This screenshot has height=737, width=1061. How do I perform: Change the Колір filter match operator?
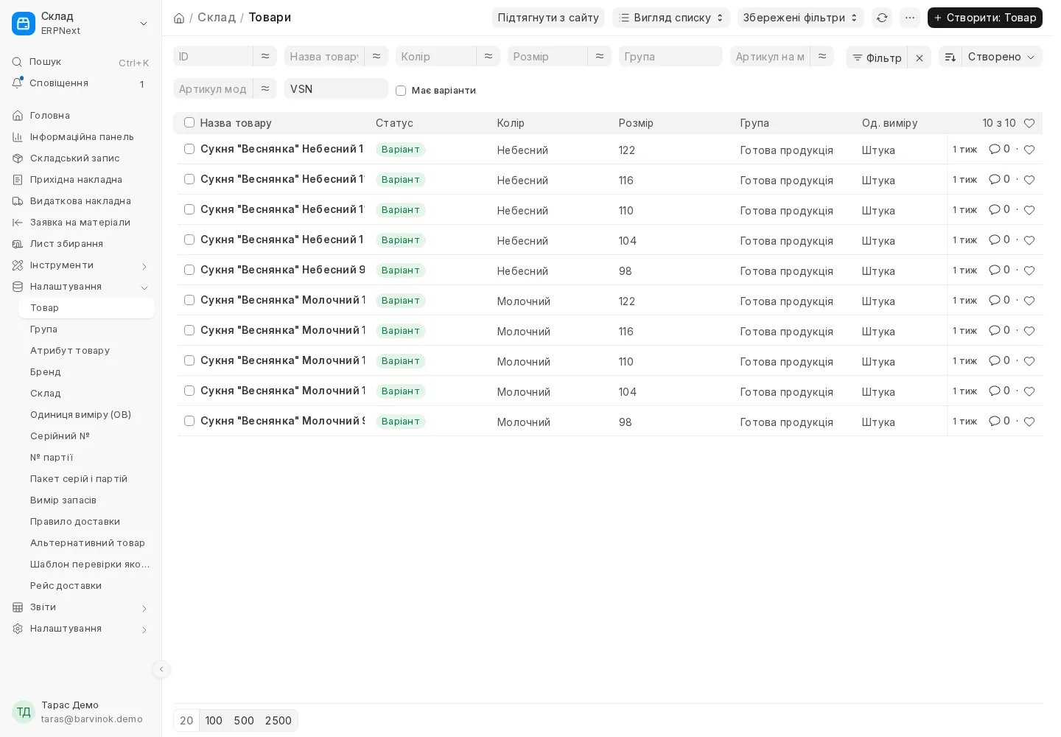click(x=489, y=56)
